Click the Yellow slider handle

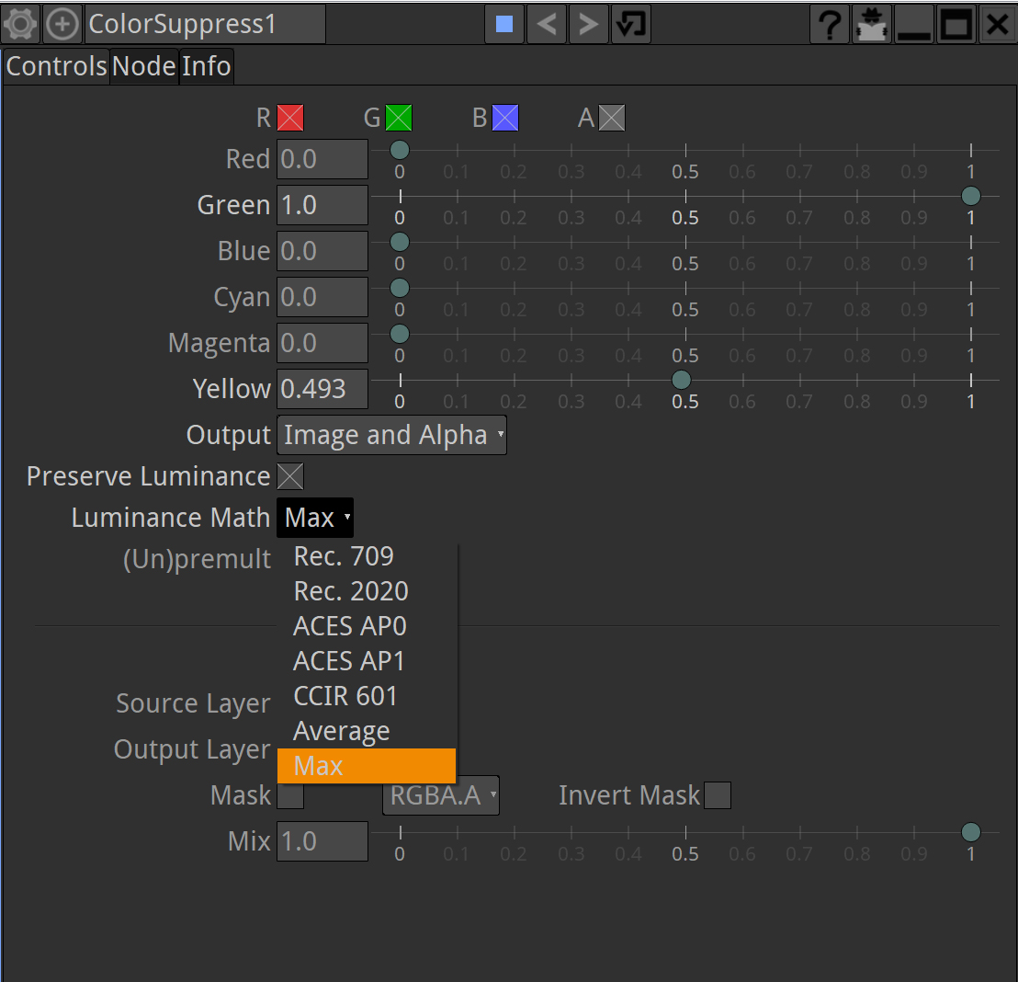point(681,380)
